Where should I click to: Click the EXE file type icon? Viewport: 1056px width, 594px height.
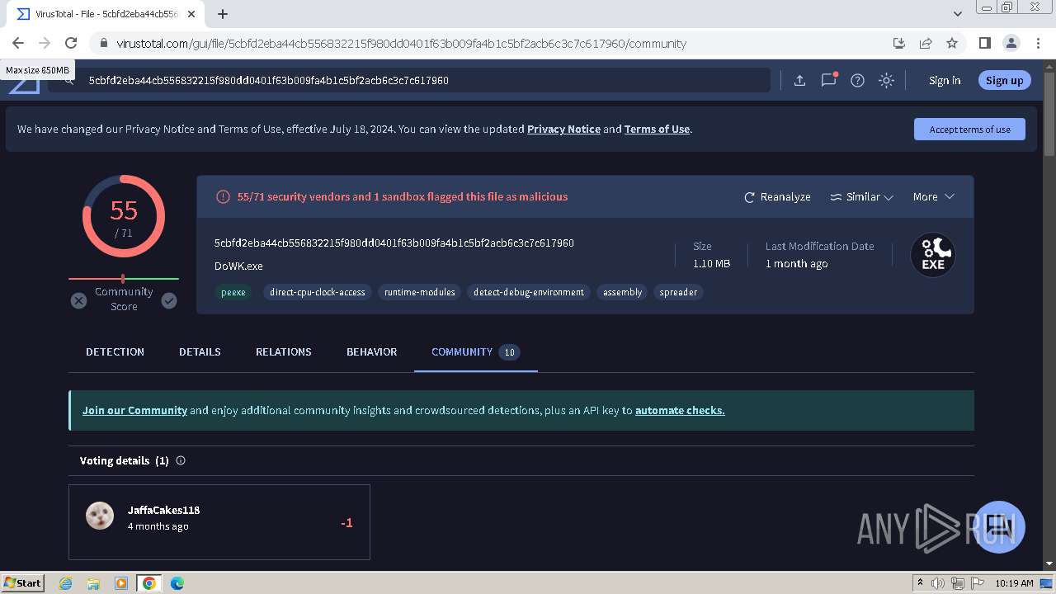[933, 255]
